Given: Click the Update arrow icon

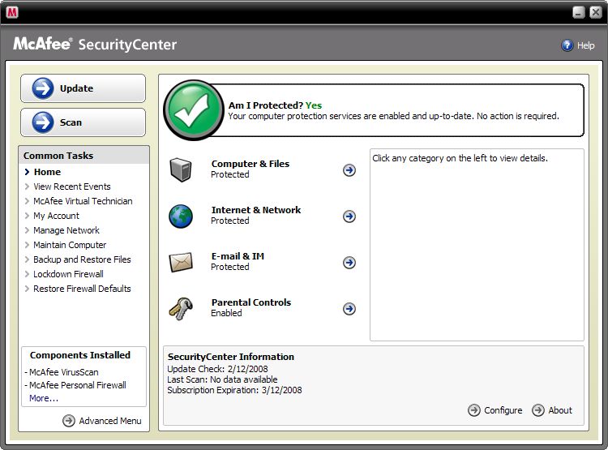Looking at the screenshot, I should pyautogui.click(x=43, y=88).
